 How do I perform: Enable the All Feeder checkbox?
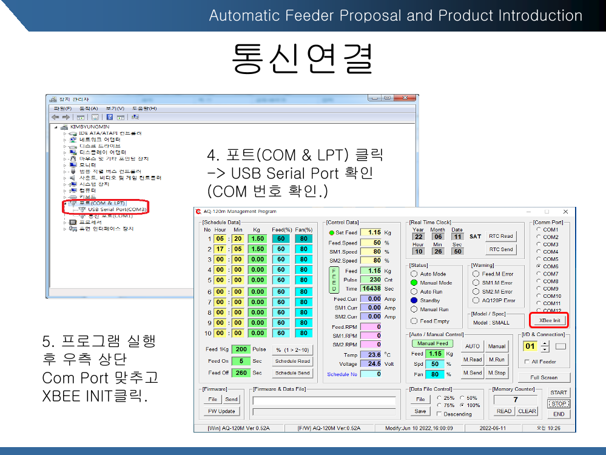click(527, 362)
